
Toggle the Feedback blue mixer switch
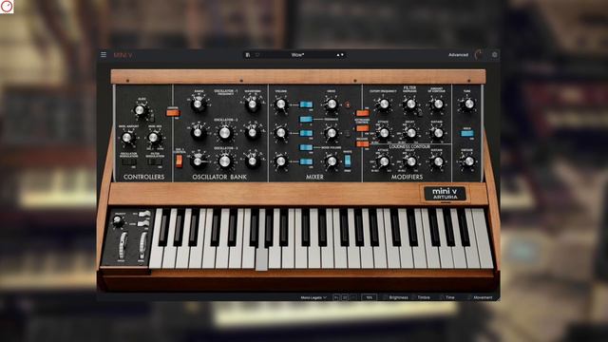(x=306, y=119)
